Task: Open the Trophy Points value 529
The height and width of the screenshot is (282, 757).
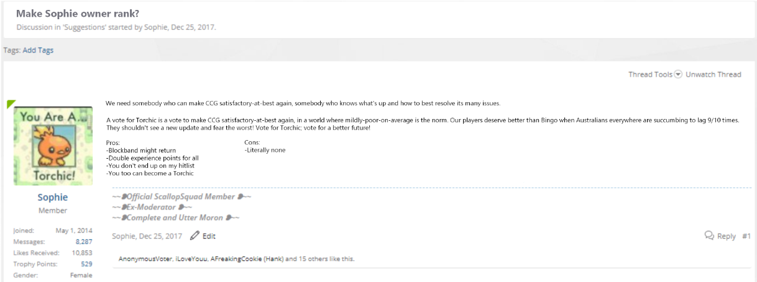Action: pos(86,264)
